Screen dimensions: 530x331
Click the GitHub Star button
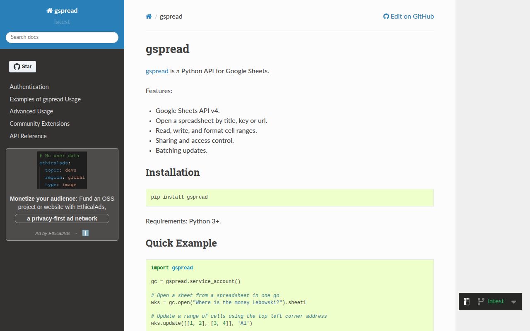click(23, 67)
